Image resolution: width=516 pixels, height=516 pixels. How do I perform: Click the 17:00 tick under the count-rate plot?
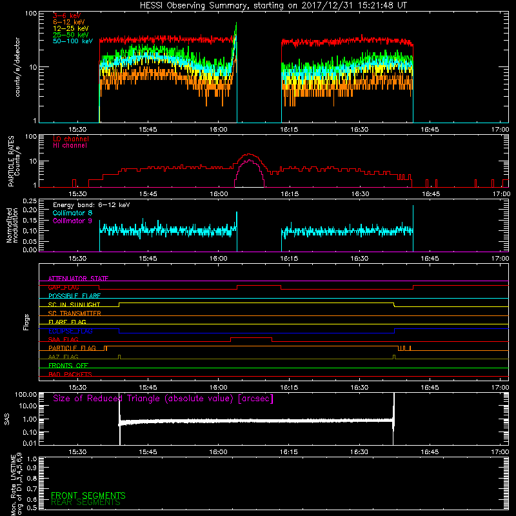pos(500,130)
